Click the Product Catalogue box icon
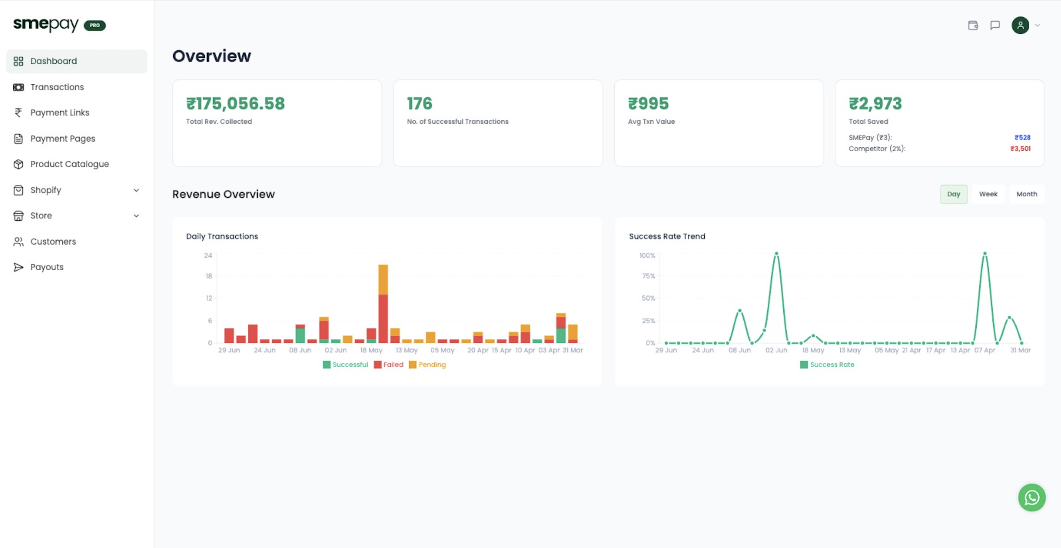The height and width of the screenshot is (548, 1061). click(x=18, y=164)
